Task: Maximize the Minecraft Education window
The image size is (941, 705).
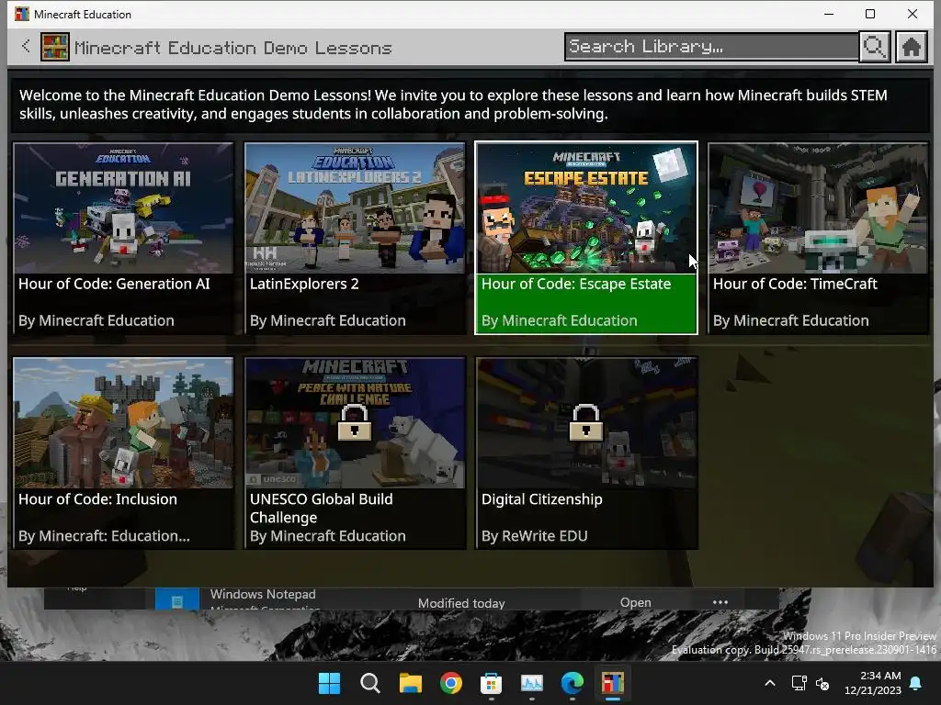Action: click(x=870, y=14)
